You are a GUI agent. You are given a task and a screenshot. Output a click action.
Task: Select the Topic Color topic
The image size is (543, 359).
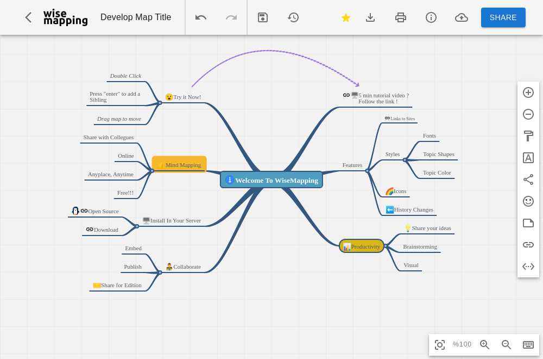point(437,173)
